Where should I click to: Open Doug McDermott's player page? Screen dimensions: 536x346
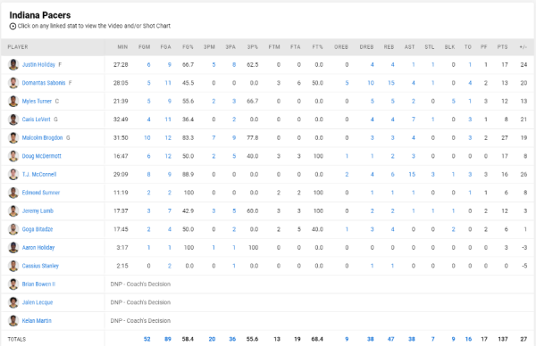[42, 156]
